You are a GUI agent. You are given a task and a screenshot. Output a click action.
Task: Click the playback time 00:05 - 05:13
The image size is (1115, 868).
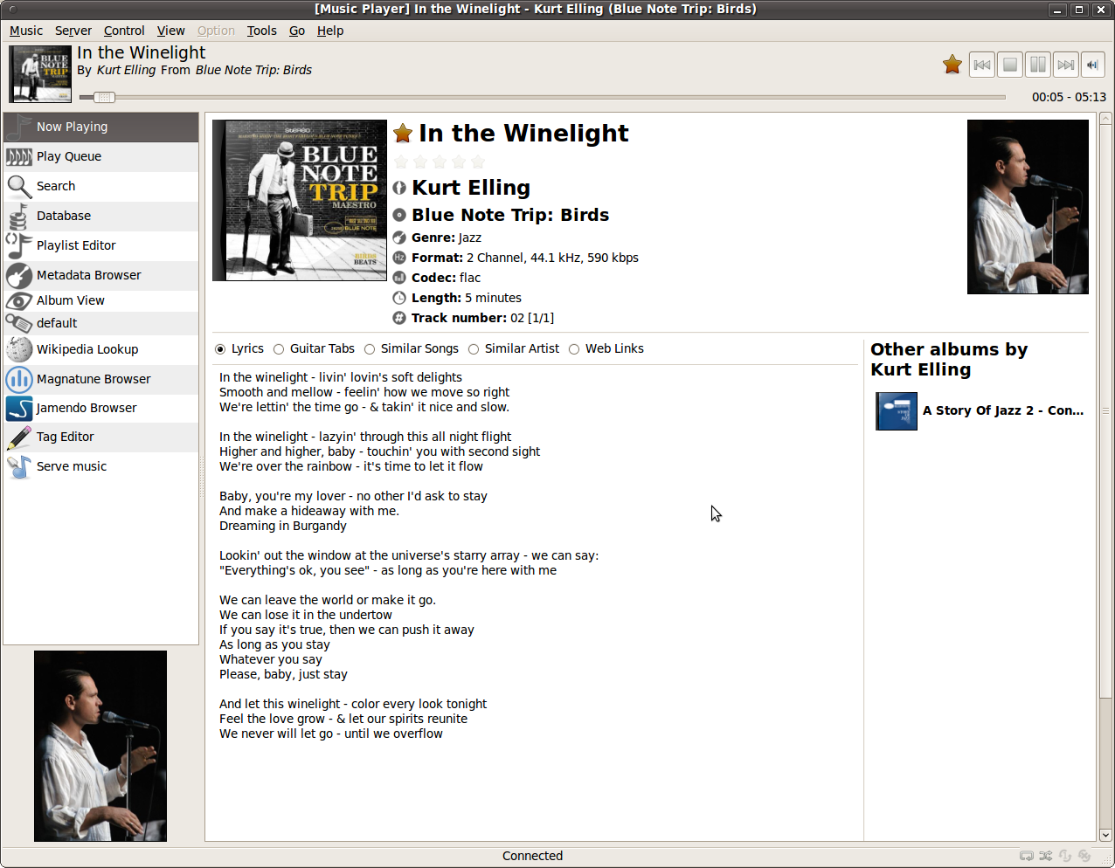[x=1069, y=97]
